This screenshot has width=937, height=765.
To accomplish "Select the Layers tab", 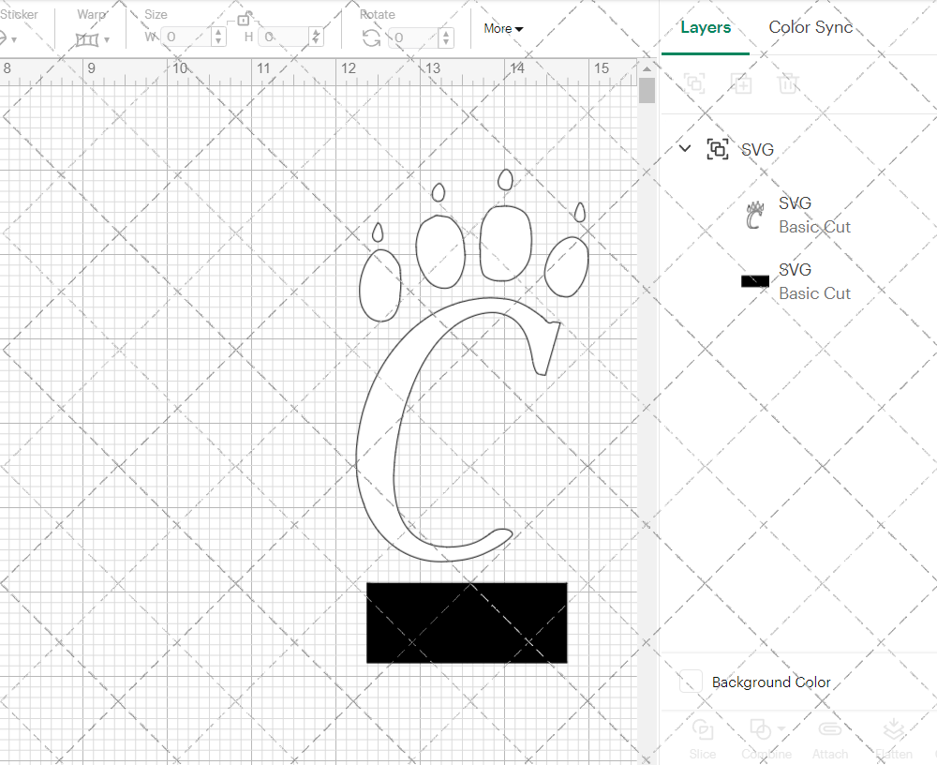I will (x=706, y=27).
